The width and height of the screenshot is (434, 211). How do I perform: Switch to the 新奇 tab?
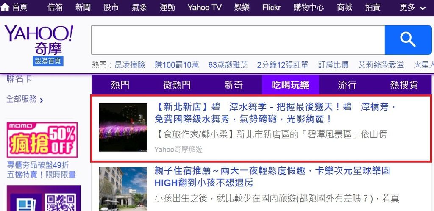click(234, 85)
